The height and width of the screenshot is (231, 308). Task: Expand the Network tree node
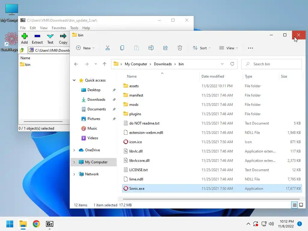pos(74,174)
